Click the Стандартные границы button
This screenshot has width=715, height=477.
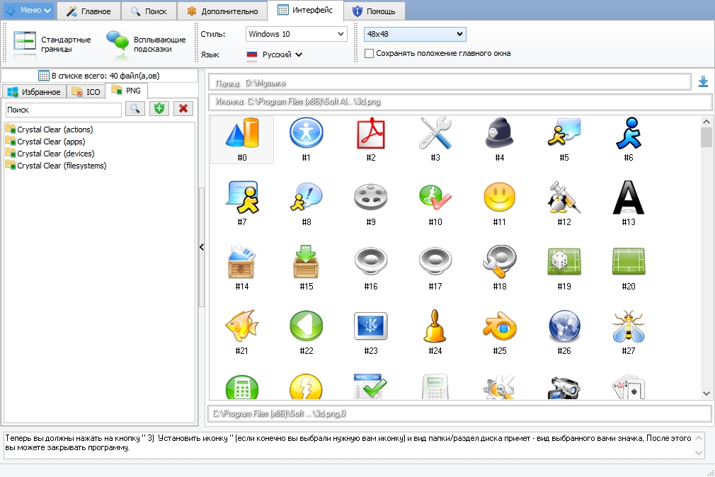[x=52, y=45]
